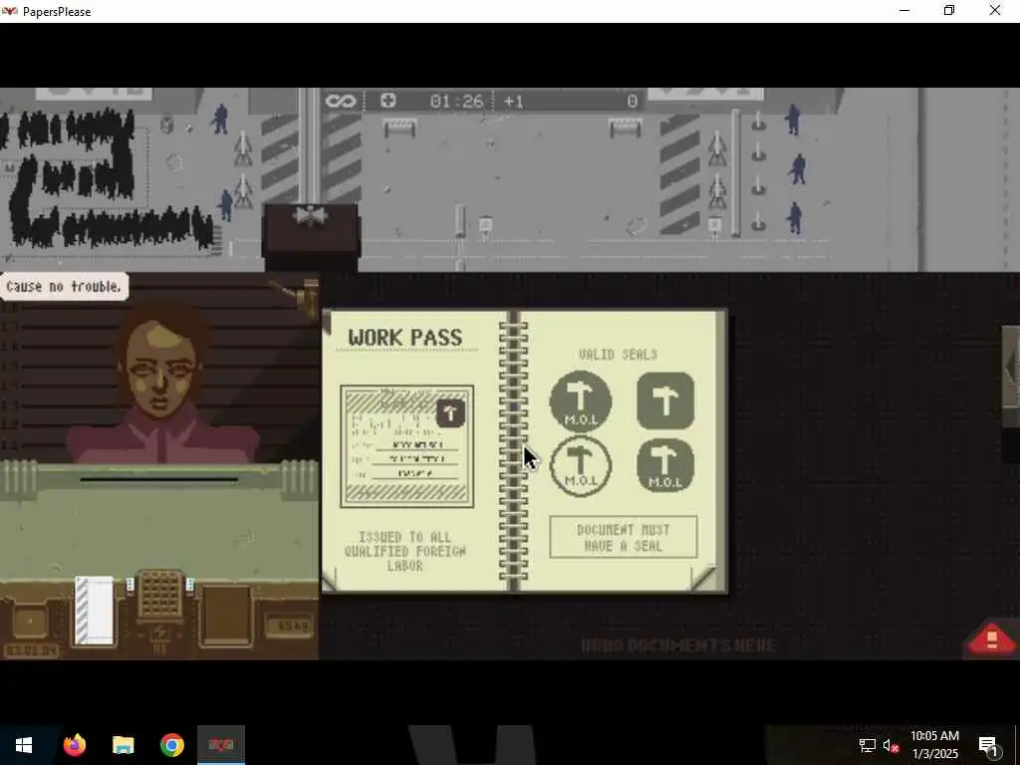Click the rulebook spiral binding
The height and width of the screenshot is (765, 1020).
pyautogui.click(x=513, y=450)
